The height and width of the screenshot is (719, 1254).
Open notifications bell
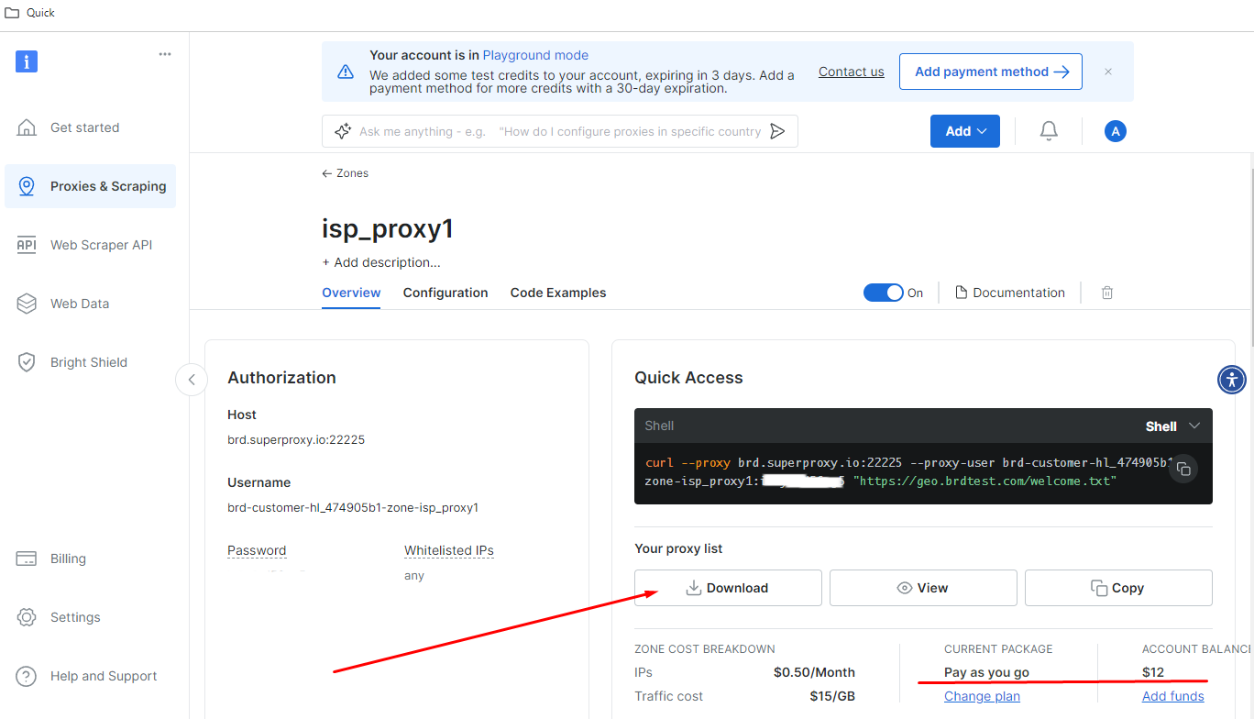tap(1049, 131)
